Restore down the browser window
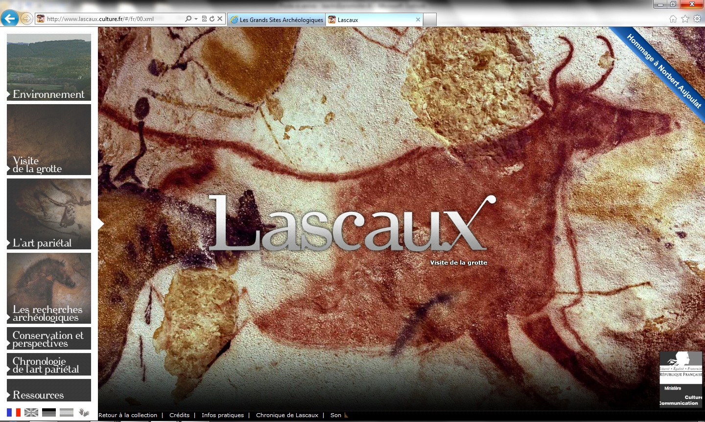Screen dimensions: 705x422 point(673,4)
